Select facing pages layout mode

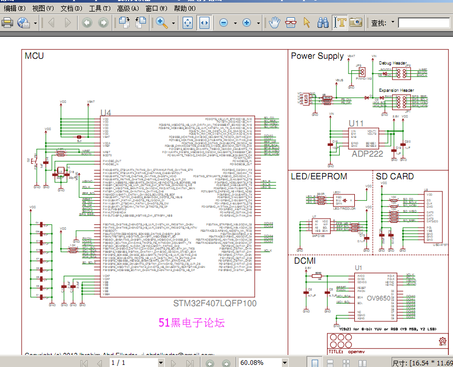coord(362,363)
